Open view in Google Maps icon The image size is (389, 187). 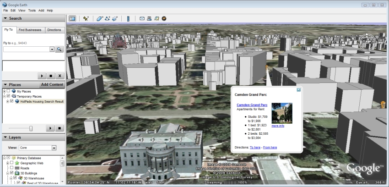tap(157, 18)
